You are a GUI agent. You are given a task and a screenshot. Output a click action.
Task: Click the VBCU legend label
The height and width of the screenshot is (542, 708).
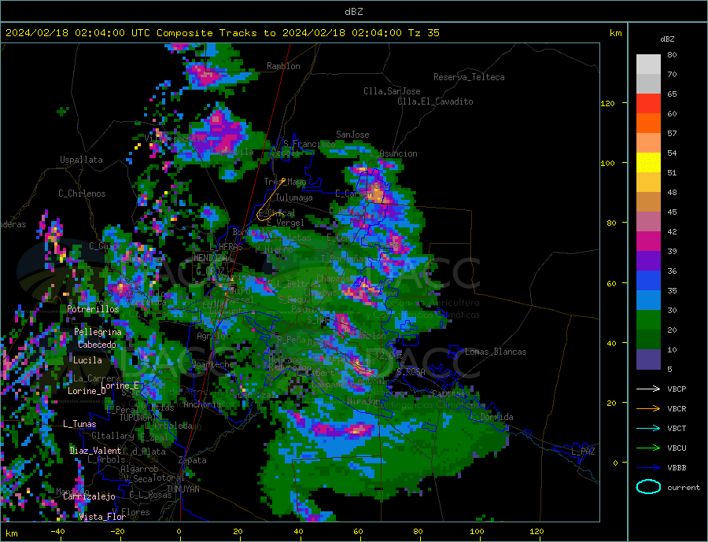point(677,448)
